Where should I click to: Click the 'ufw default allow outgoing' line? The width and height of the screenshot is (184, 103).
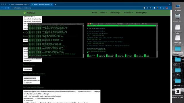pyautogui.click(x=32, y=21)
